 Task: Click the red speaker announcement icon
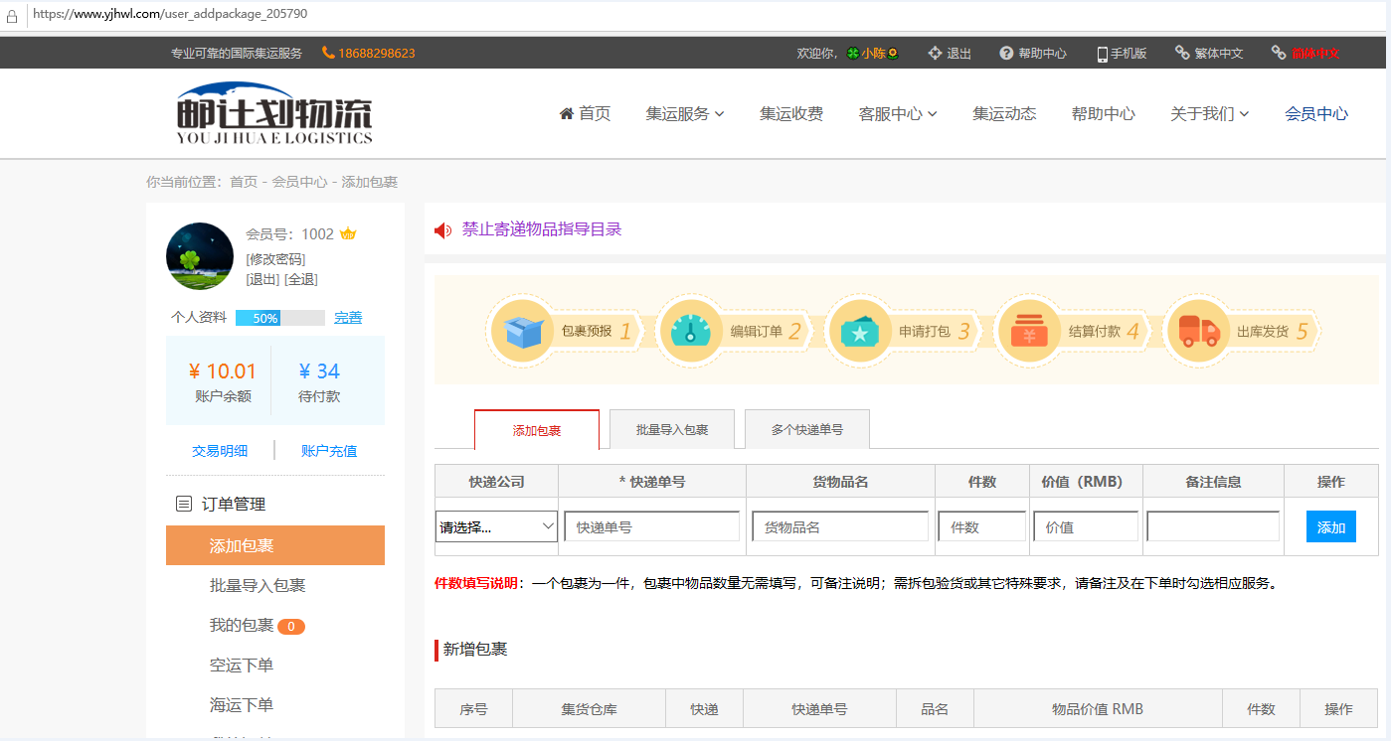click(x=443, y=230)
